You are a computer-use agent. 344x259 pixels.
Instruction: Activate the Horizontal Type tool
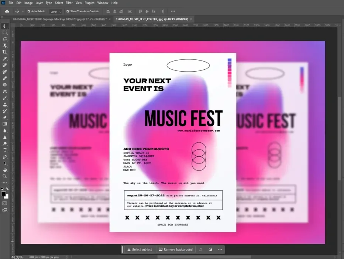point(5,150)
